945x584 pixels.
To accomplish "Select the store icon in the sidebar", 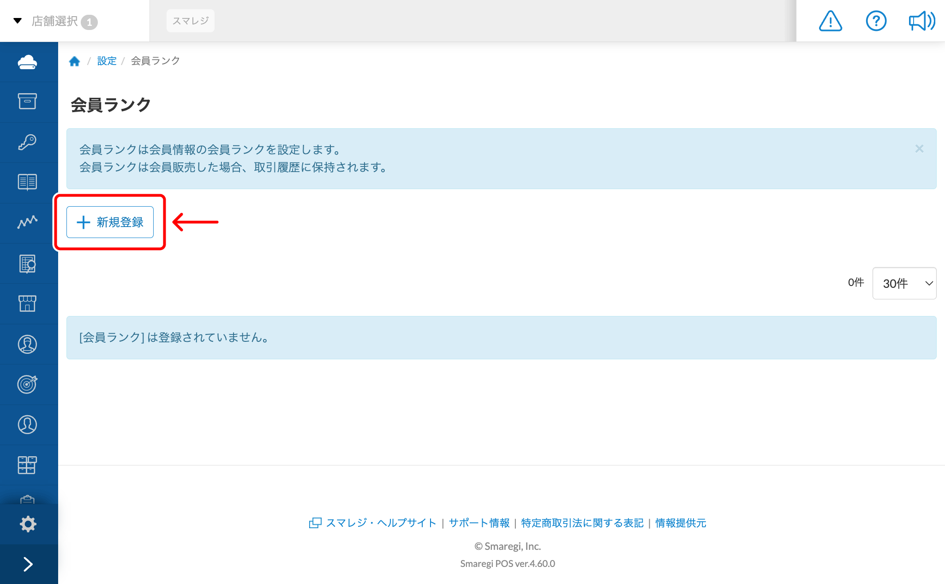I will click(28, 304).
